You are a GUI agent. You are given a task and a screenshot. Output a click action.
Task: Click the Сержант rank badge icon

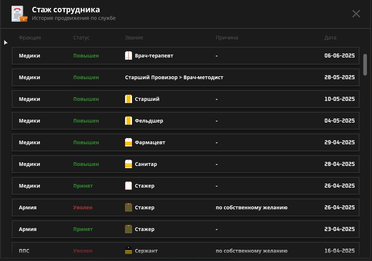pyautogui.click(x=128, y=251)
